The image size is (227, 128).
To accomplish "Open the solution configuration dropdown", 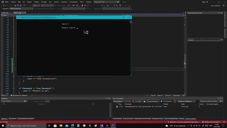I will [36, 6].
